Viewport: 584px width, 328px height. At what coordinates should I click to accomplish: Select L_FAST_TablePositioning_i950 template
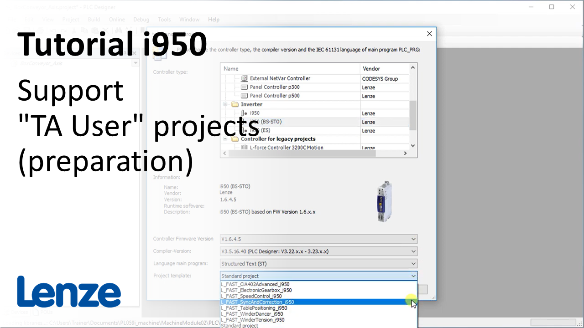coord(254,308)
